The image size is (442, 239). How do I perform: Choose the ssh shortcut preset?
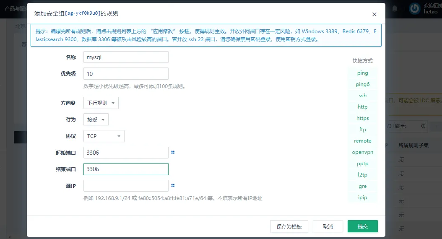coord(362,96)
